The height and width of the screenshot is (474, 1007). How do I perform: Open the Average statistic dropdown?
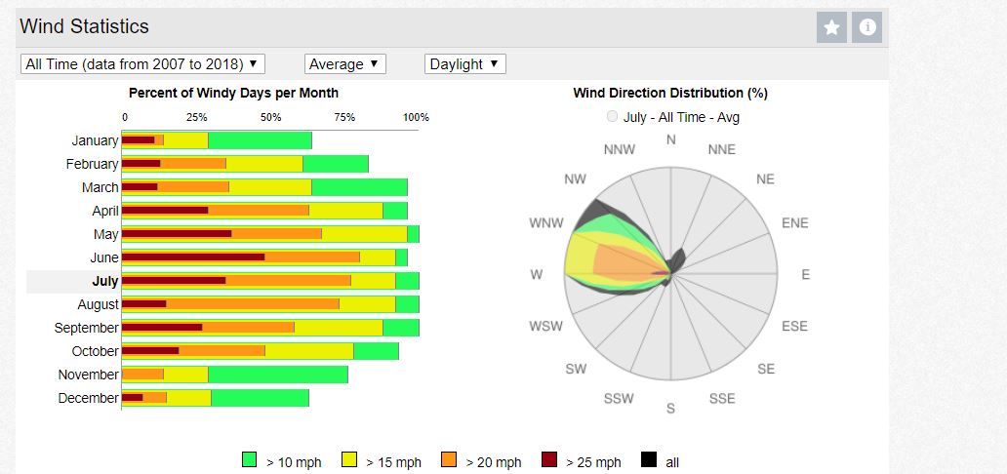click(344, 64)
